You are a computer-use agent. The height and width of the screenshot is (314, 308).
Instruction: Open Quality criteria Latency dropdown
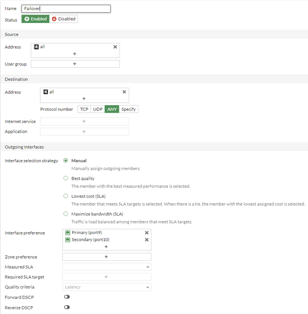click(106, 287)
